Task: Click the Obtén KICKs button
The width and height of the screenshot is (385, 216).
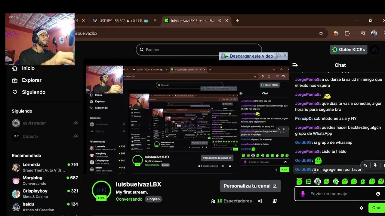Action: [349, 49]
